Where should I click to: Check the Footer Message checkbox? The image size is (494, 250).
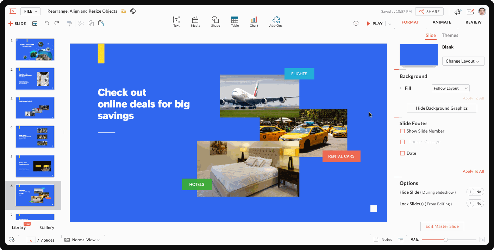click(x=402, y=142)
